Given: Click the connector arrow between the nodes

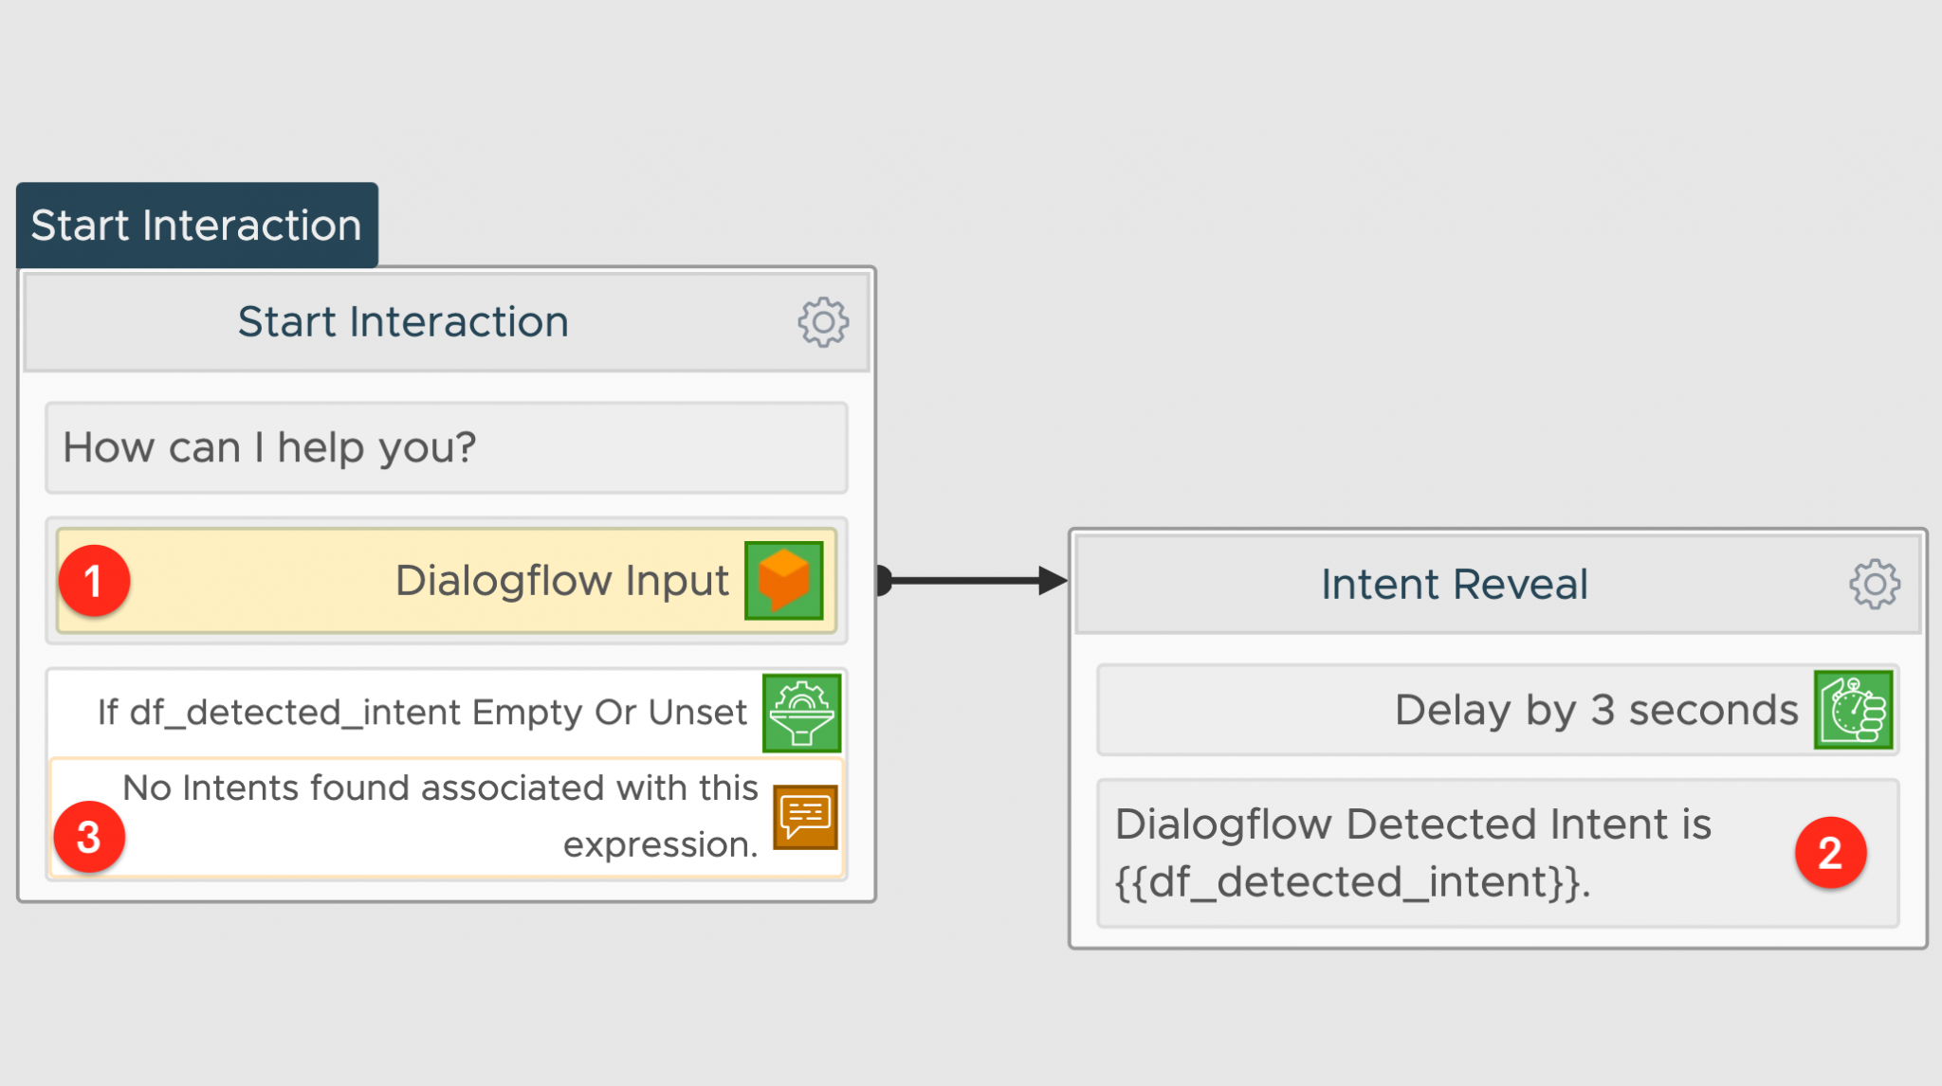Looking at the screenshot, I should pyautogui.click(x=967, y=583).
